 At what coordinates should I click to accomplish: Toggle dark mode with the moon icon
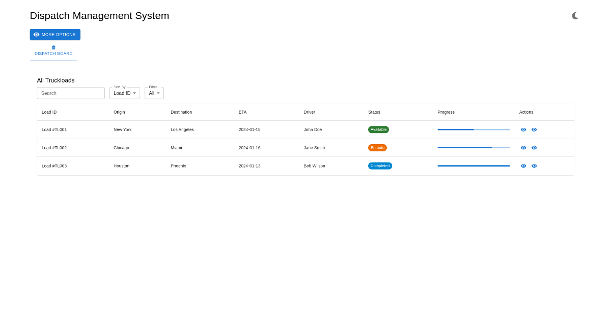(x=575, y=15)
